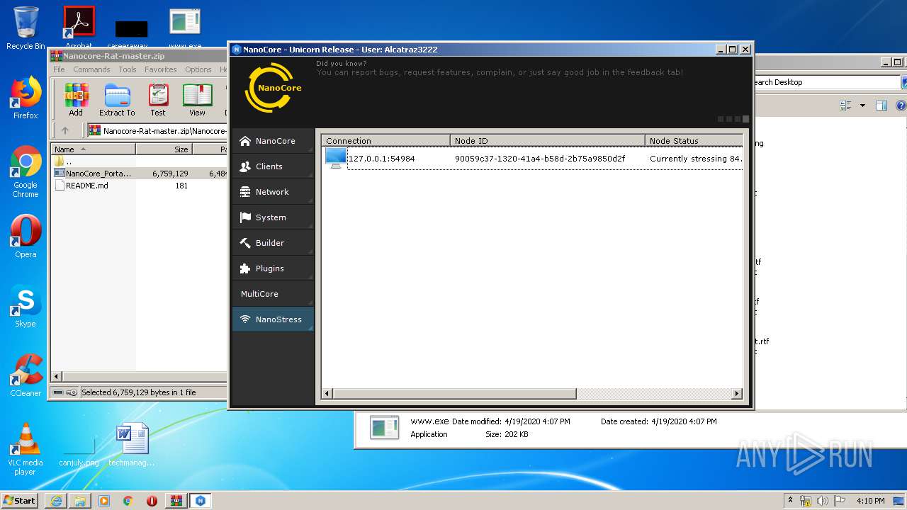This screenshot has height=510, width=907.
Task: Select README.md in the WinRAR list
Action: (81, 186)
